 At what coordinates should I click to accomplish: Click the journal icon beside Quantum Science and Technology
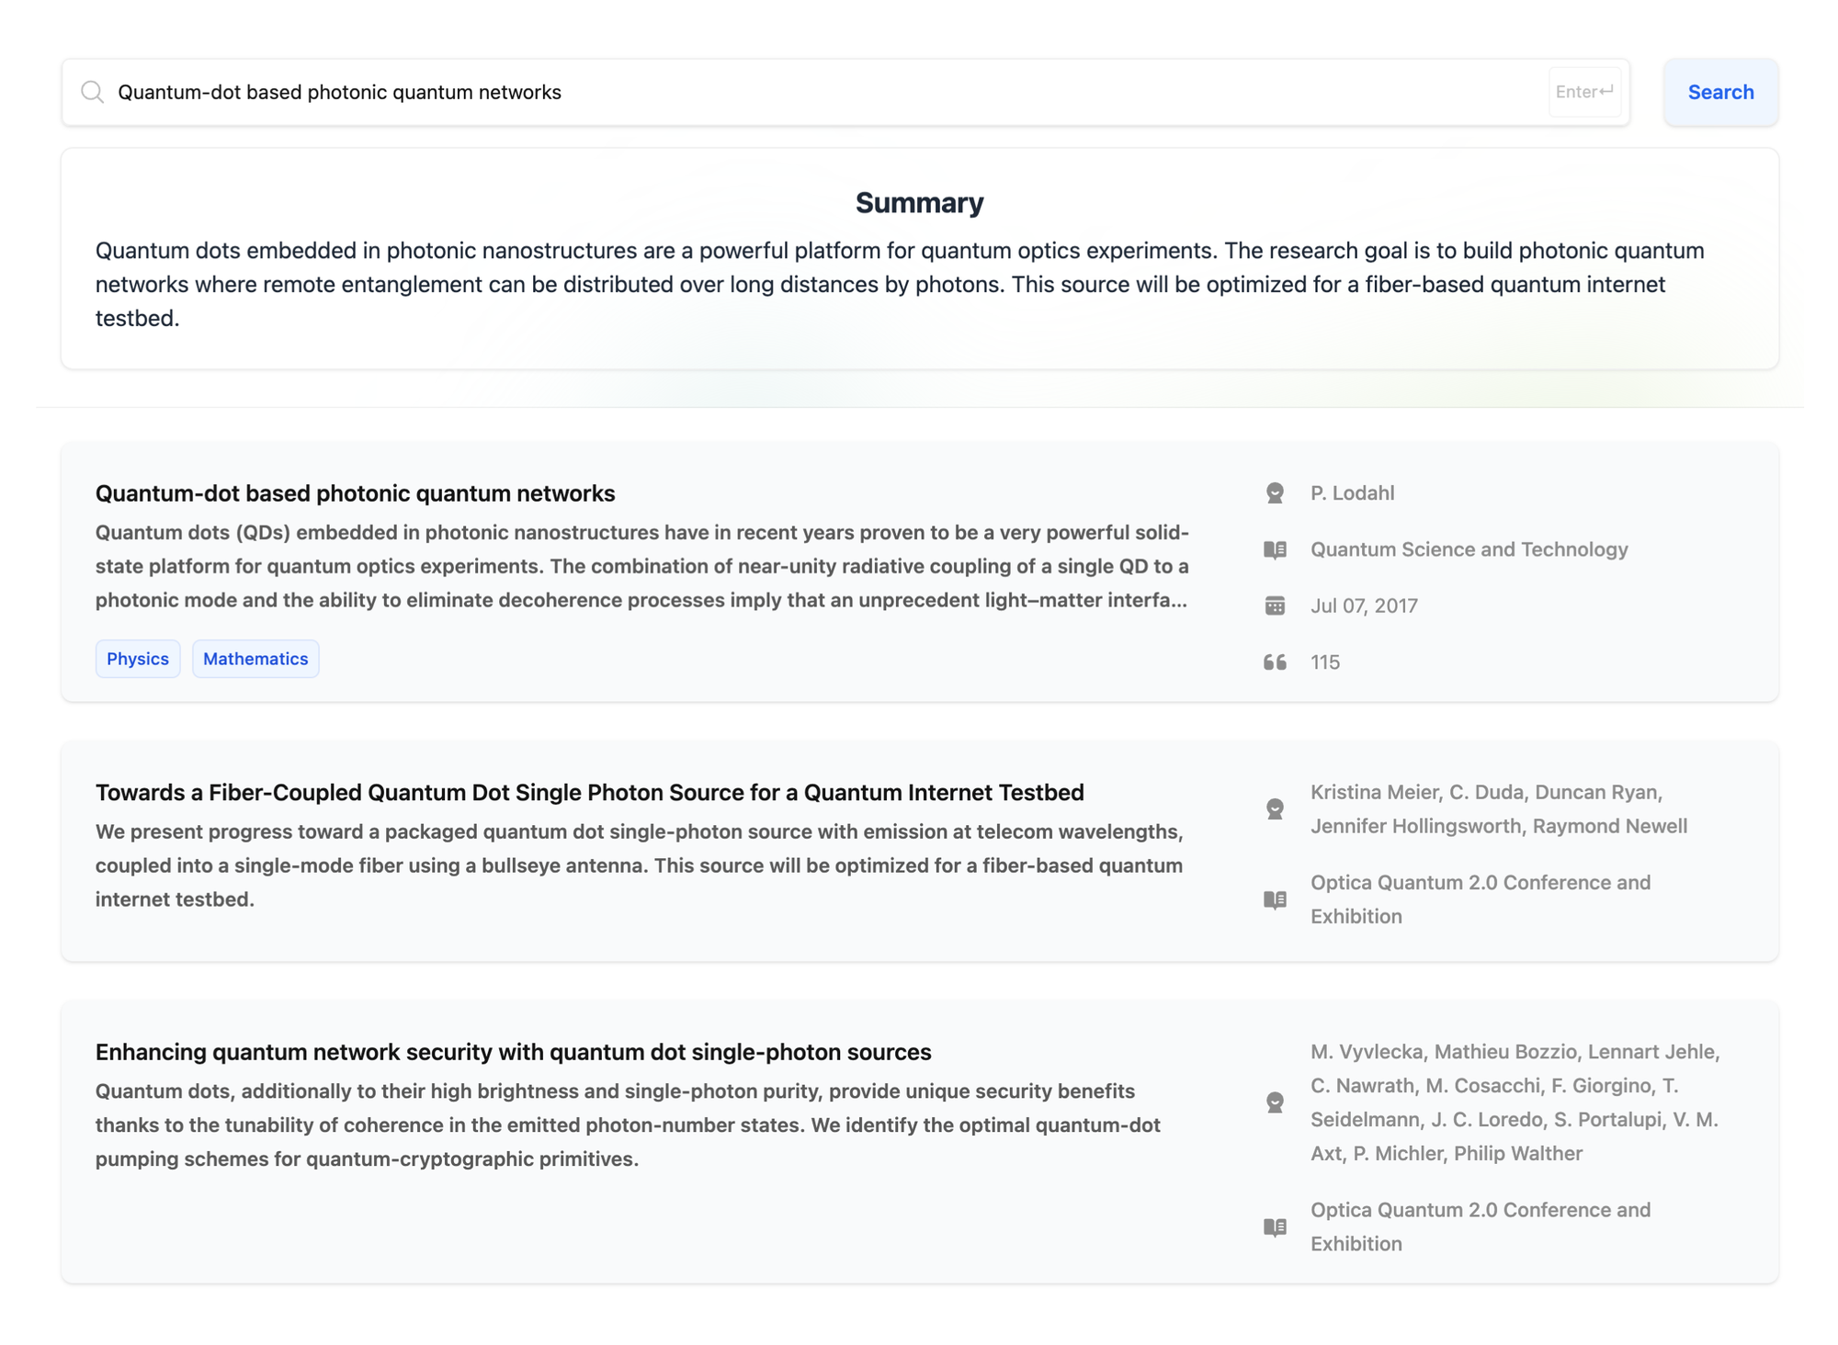pos(1275,549)
